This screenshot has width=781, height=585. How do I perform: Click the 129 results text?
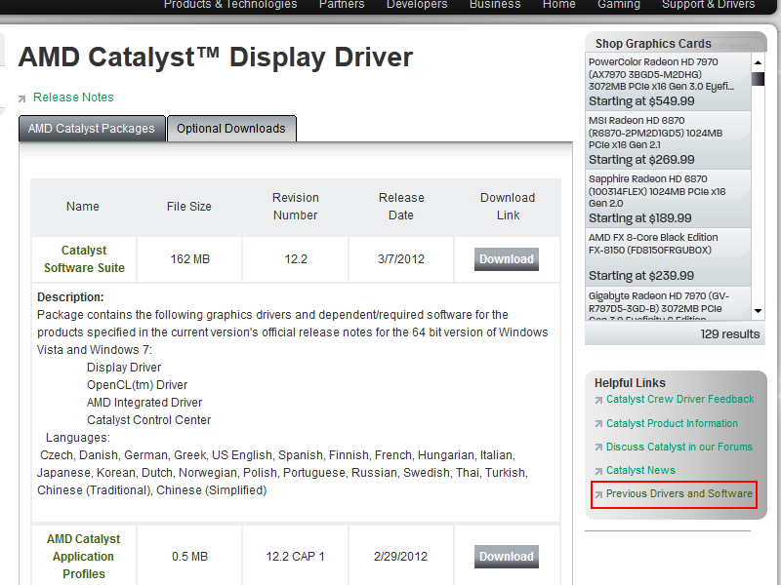click(x=729, y=334)
